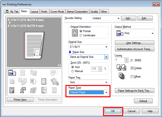
Task: Click the page preview image with curled corner
Action: point(34,46)
